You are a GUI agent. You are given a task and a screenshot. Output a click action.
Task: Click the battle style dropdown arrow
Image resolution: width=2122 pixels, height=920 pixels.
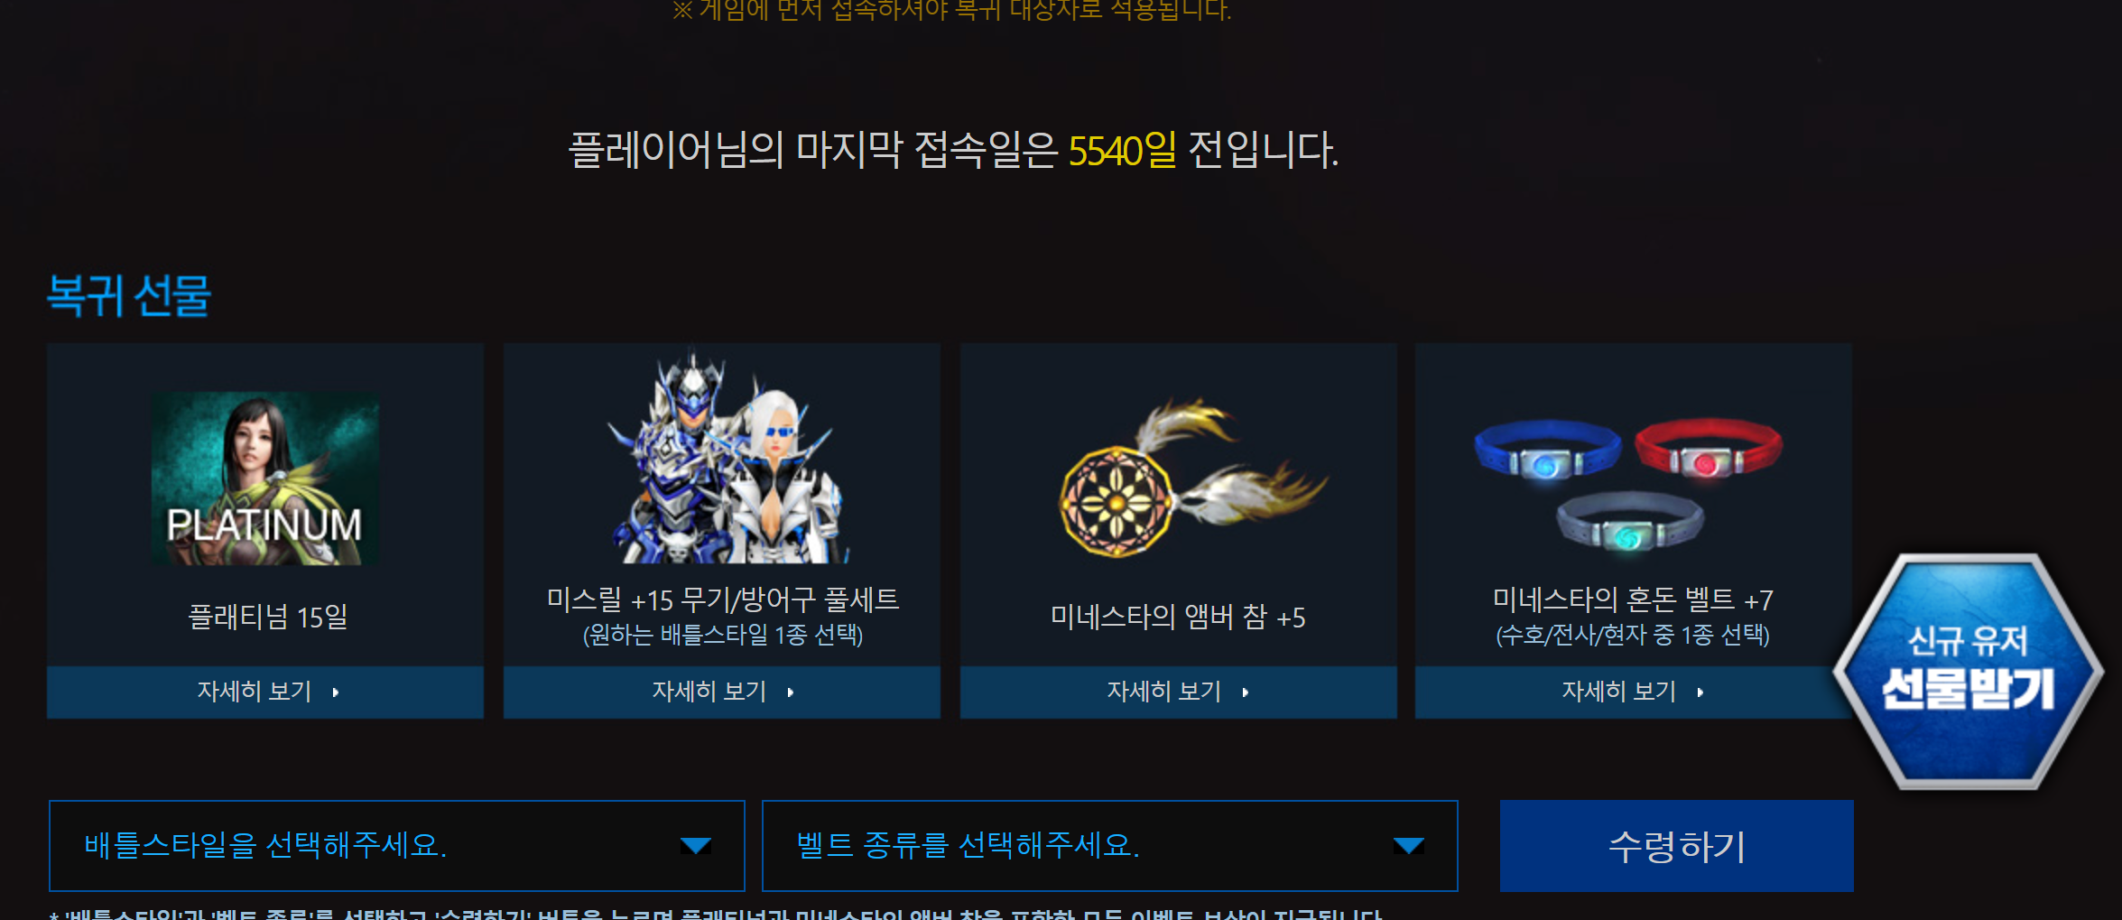[696, 846]
